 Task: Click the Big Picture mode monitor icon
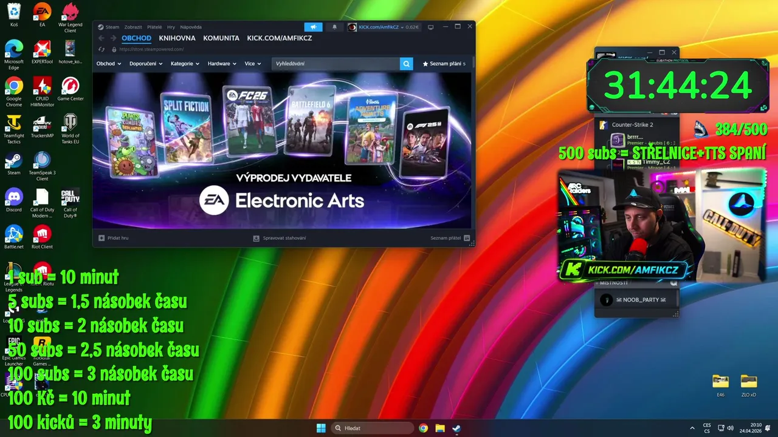pyautogui.click(x=430, y=27)
